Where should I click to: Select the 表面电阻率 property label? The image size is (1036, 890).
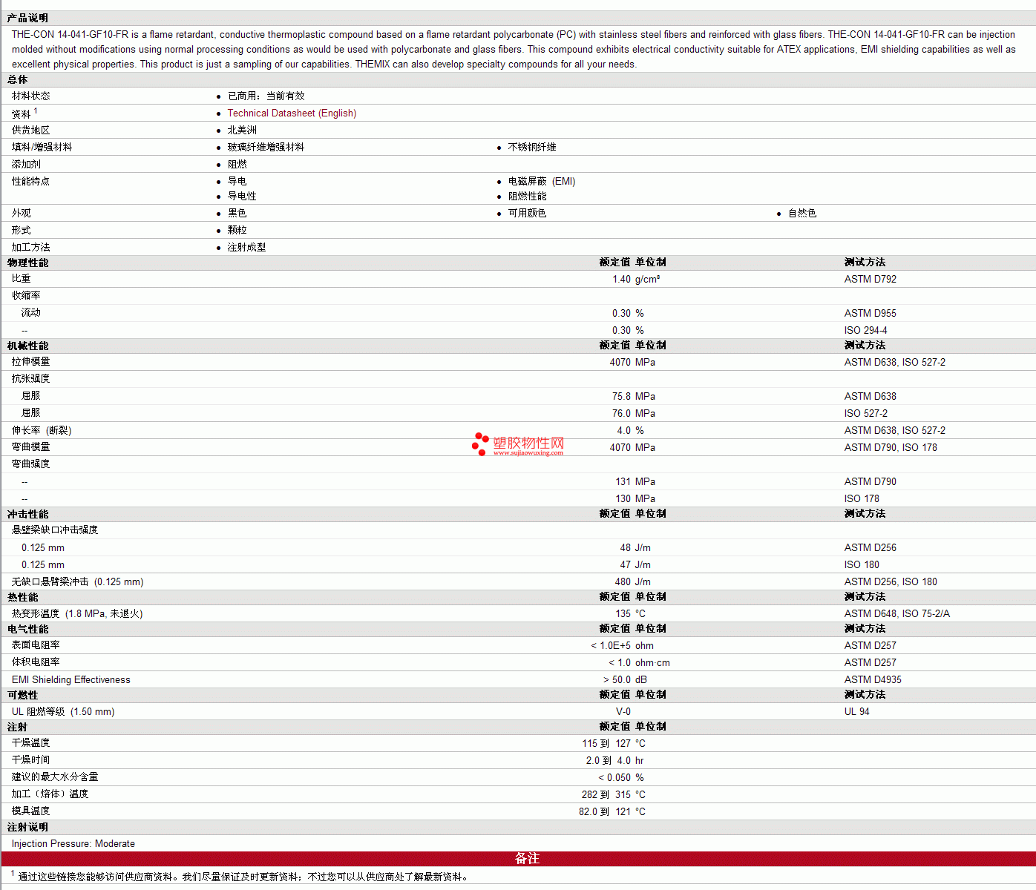tap(36, 645)
